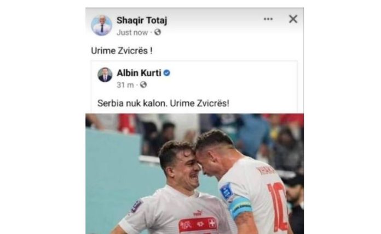381x234 pixels.
Task: Click Albin Kurti's blue verified badge
Action: [x=166, y=73]
